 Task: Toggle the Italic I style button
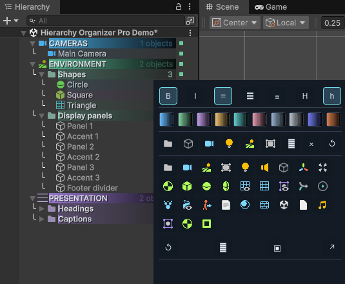tap(195, 96)
